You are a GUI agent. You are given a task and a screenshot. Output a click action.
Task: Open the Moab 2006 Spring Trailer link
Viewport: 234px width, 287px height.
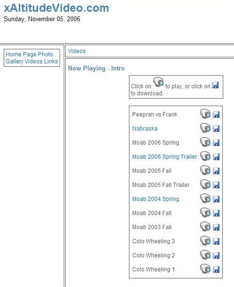tap(165, 157)
